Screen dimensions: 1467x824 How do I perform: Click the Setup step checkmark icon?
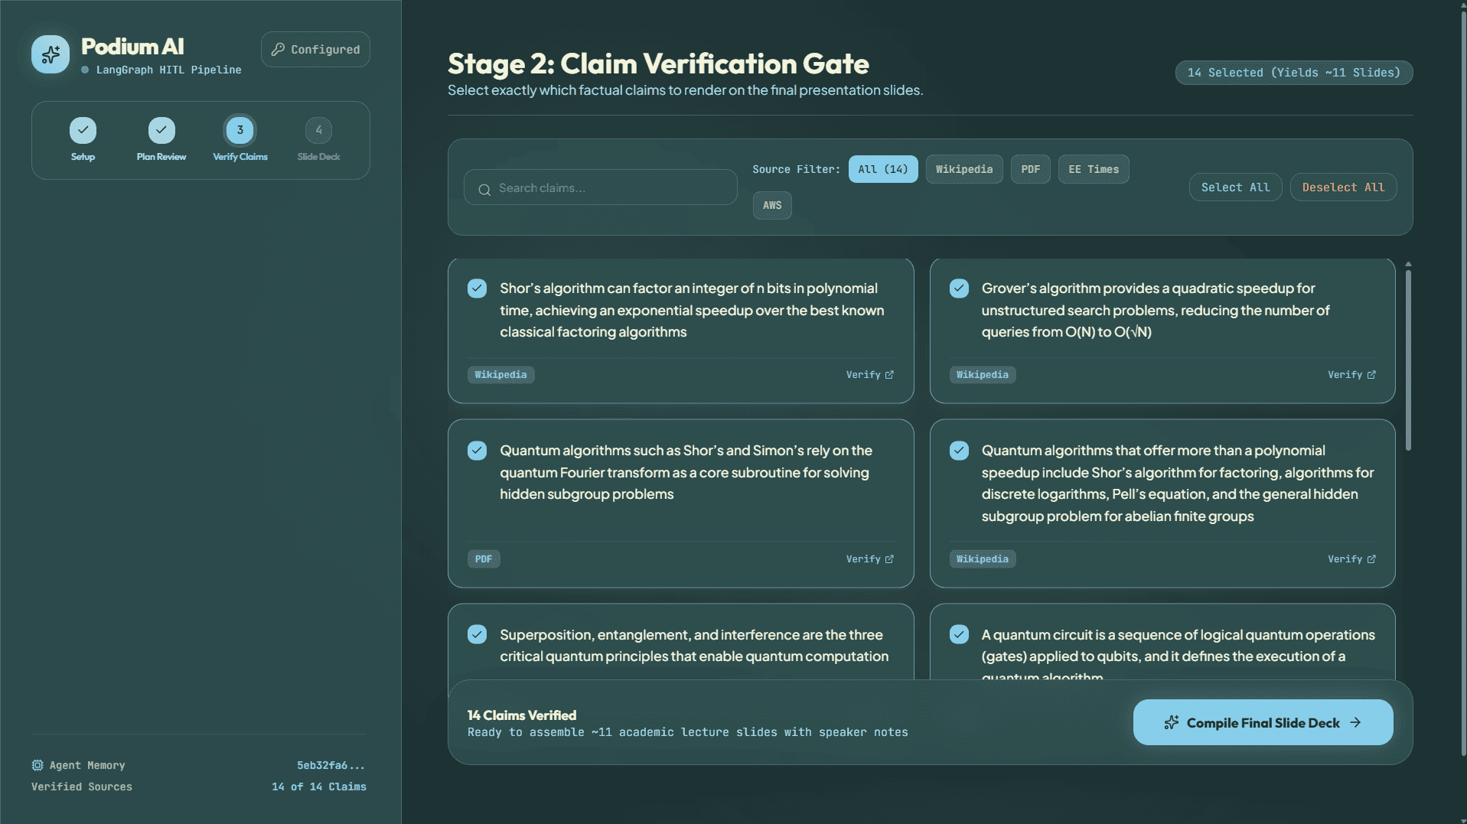pyautogui.click(x=83, y=130)
